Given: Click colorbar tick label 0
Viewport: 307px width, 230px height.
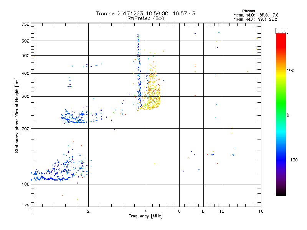Looking at the screenshot, I should pos(288,115).
